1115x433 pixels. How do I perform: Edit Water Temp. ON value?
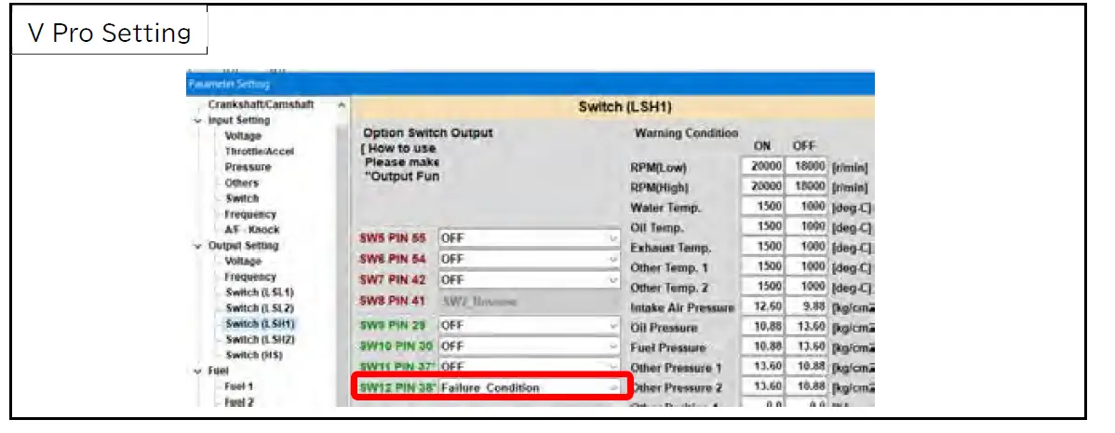click(x=762, y=207)
